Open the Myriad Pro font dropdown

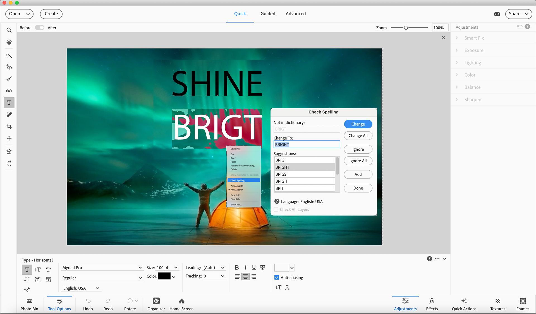pyautogui.click(x=102, y=267)
